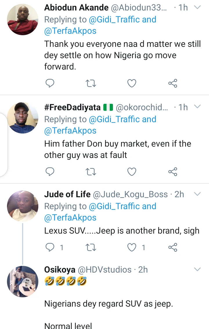Retweet the Lexus SUV tweet
The height and width of the screenshot is (329, 209).
click(x=91, y=248)
